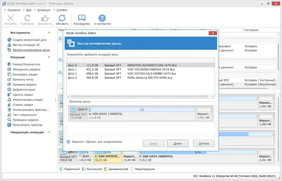The height and width of the screenshot is (181, 282).
Task: Click the disabled Назад button
Action: tap(153, 144)
